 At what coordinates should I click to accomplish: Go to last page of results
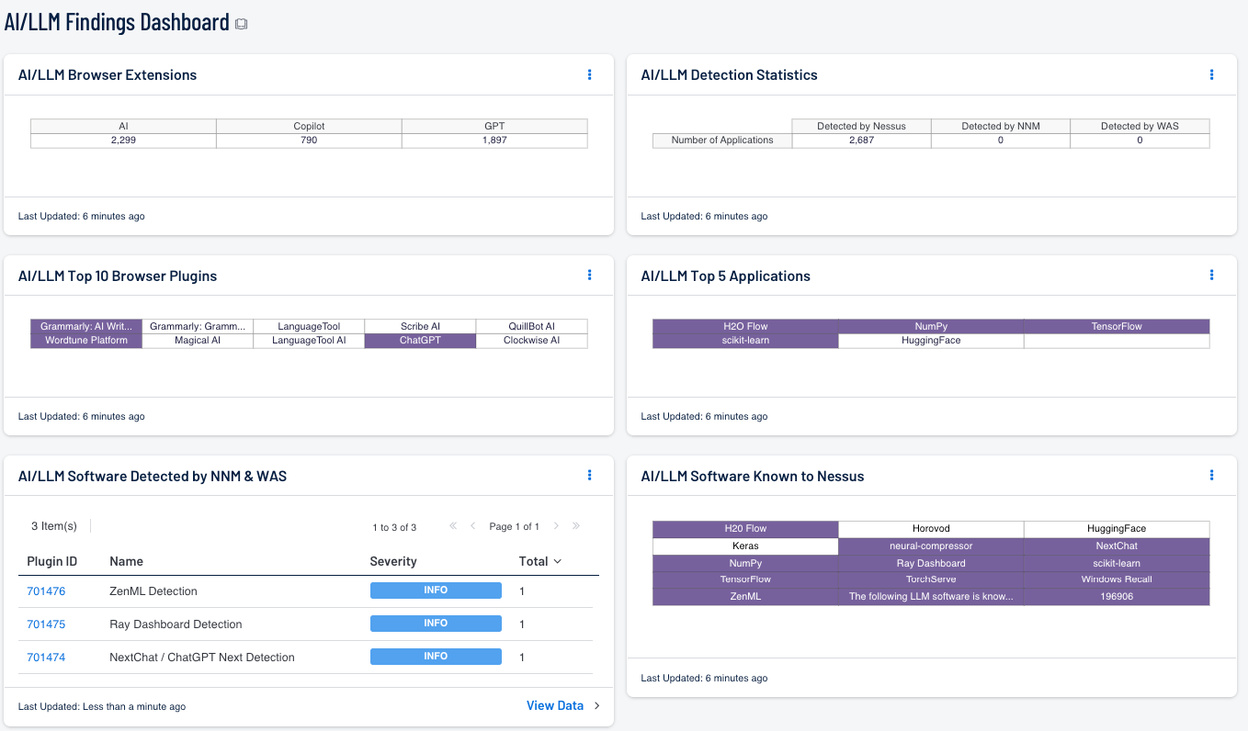[576, 526]
